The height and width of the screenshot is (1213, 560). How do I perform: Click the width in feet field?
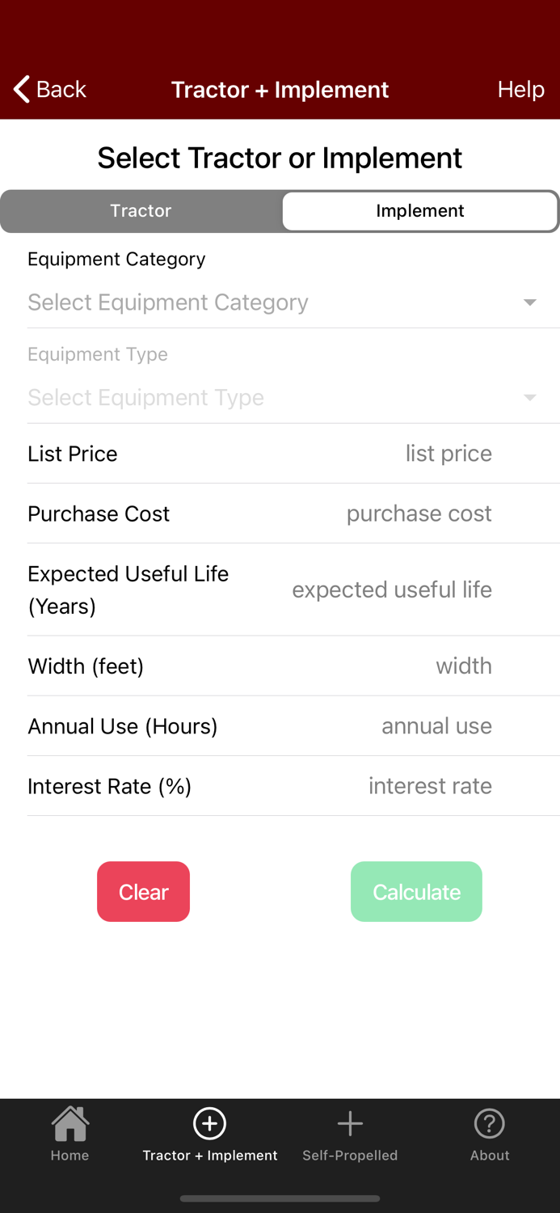[x=465, y=666]
